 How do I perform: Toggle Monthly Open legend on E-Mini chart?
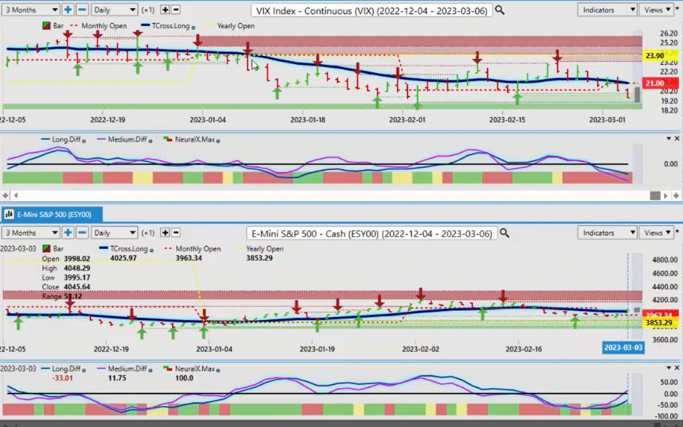[193, 249]
